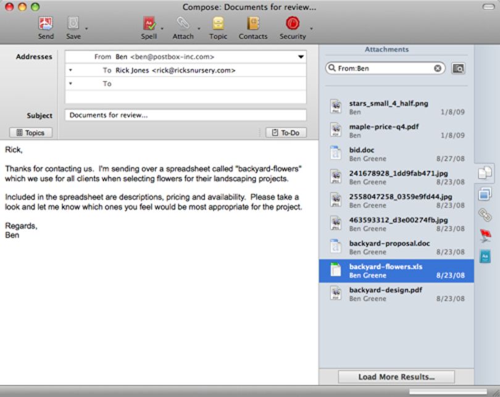Run Spell check from toolbar
Image resolution: width=500 pixels, height=397 pixels.
[x=149, y=24]
